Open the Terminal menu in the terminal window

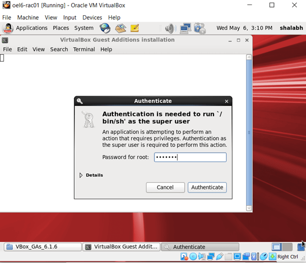[x=84, y=49]
